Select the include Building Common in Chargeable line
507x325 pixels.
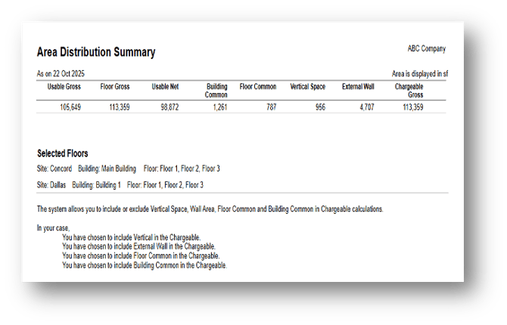pos(144,265)
